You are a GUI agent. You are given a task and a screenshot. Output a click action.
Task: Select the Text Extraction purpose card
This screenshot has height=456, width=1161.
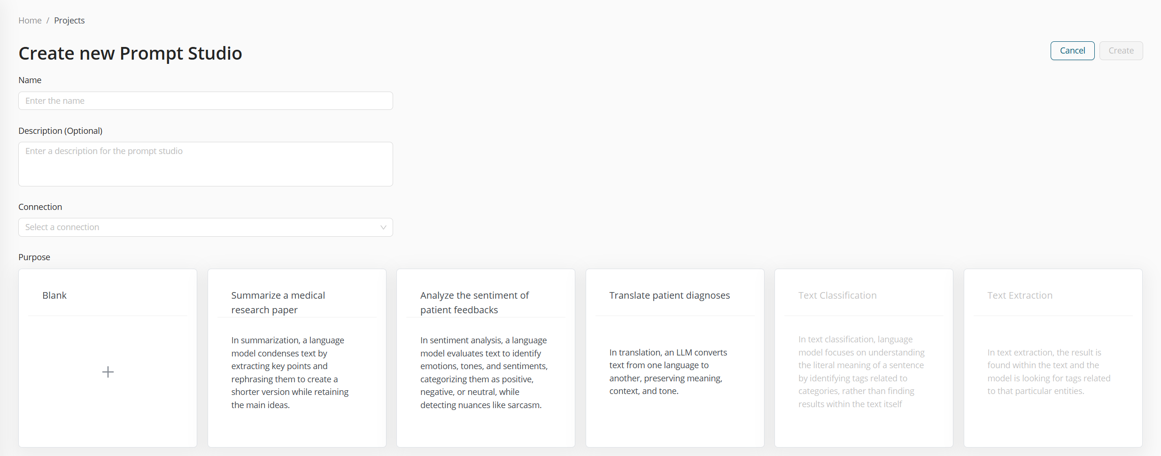(1053, 358)
